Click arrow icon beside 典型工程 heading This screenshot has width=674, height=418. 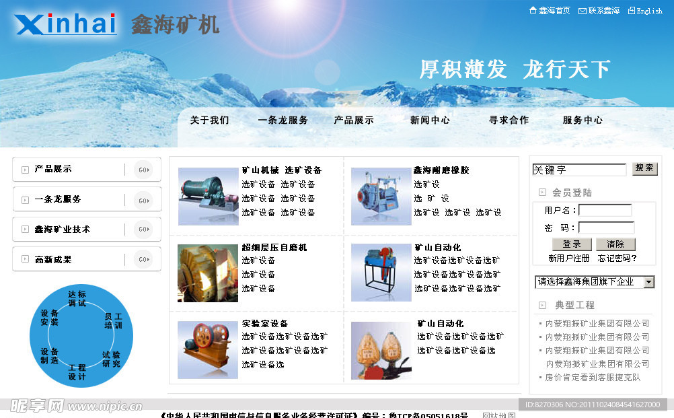tap(542, 305)
